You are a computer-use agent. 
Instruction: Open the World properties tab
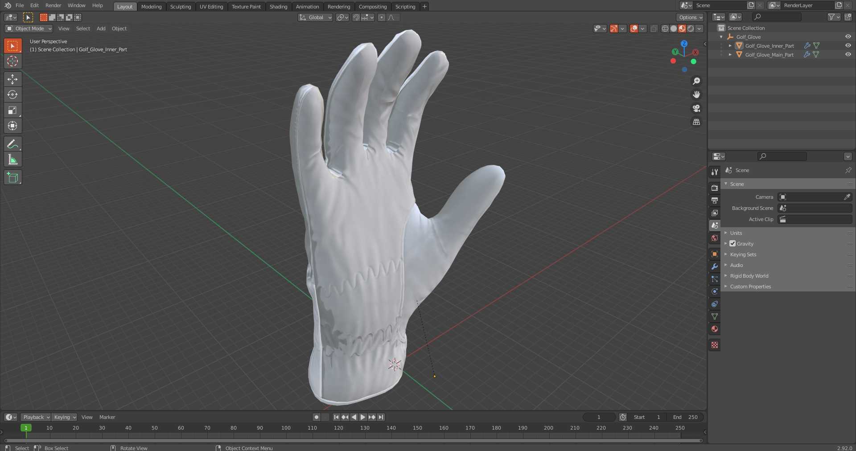715,238
